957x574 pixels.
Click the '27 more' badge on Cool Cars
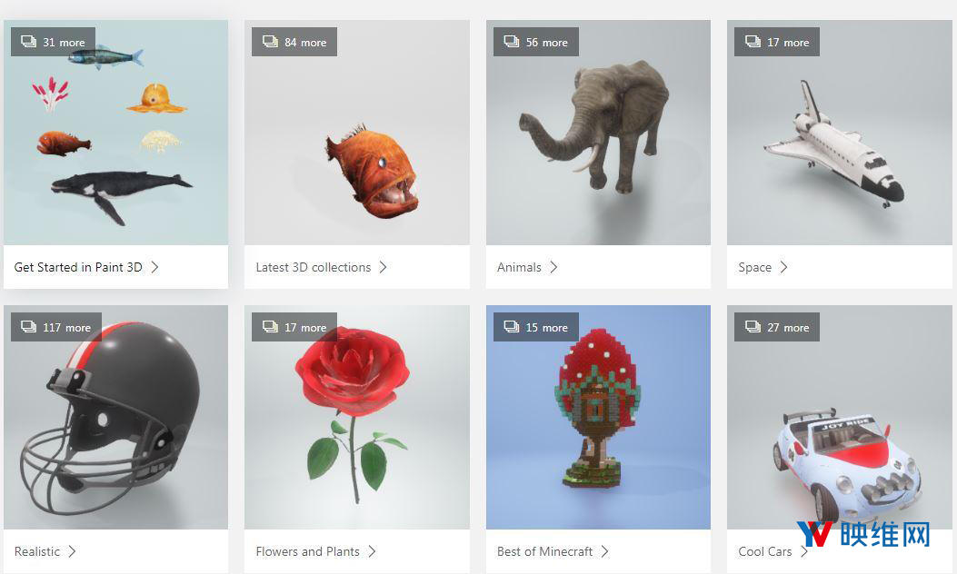pyautogui.click(x=777, y=327)
